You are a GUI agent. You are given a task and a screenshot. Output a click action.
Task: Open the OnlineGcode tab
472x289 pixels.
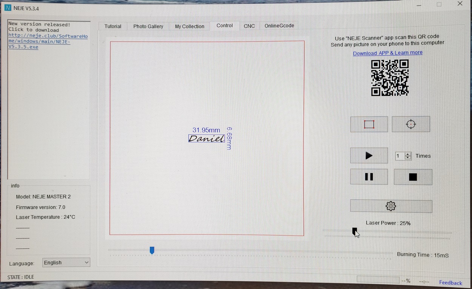(279, 26)
